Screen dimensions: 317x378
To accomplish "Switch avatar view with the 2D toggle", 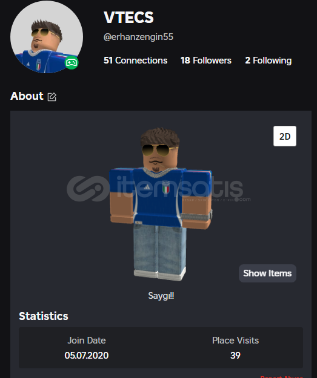I will (x=285, y=136).
